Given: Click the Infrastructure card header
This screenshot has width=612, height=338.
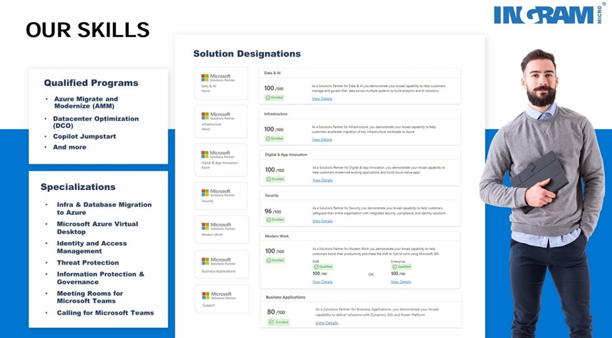Looking at the screenshot, I should [360, 114].
